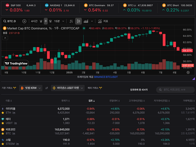Screen dimensions: 196x147
Task: Click the Bitcoin logo in chart title
Action: [x=5, y=28]
